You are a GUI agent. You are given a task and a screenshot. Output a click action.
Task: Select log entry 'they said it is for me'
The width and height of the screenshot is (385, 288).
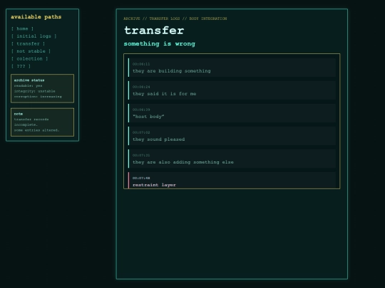click(x=232, y=90)
